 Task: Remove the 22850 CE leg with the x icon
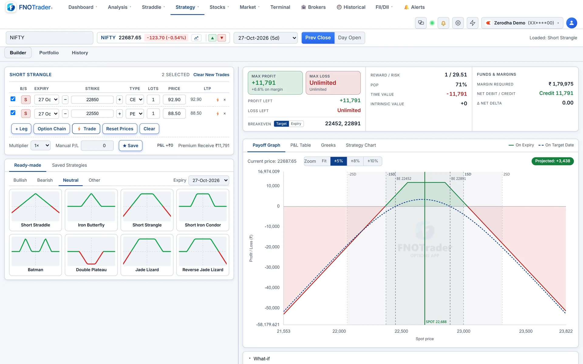pyautogui.click(x=225, y=100)
